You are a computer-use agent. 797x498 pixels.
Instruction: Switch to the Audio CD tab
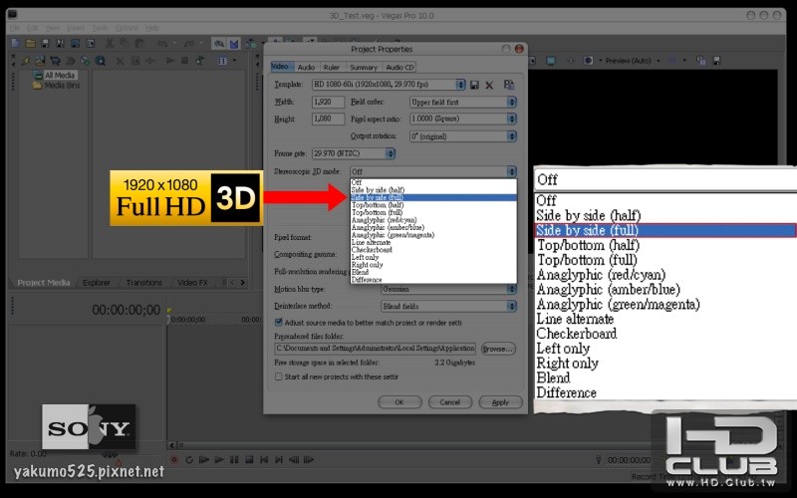point(399,67)
